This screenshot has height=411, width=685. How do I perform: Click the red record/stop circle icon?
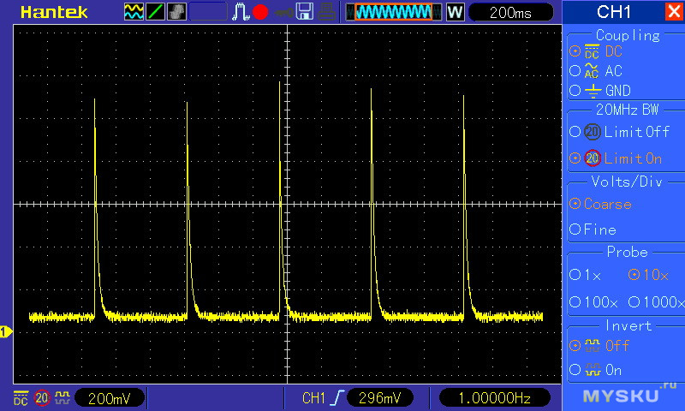click(x=260, y=12)
